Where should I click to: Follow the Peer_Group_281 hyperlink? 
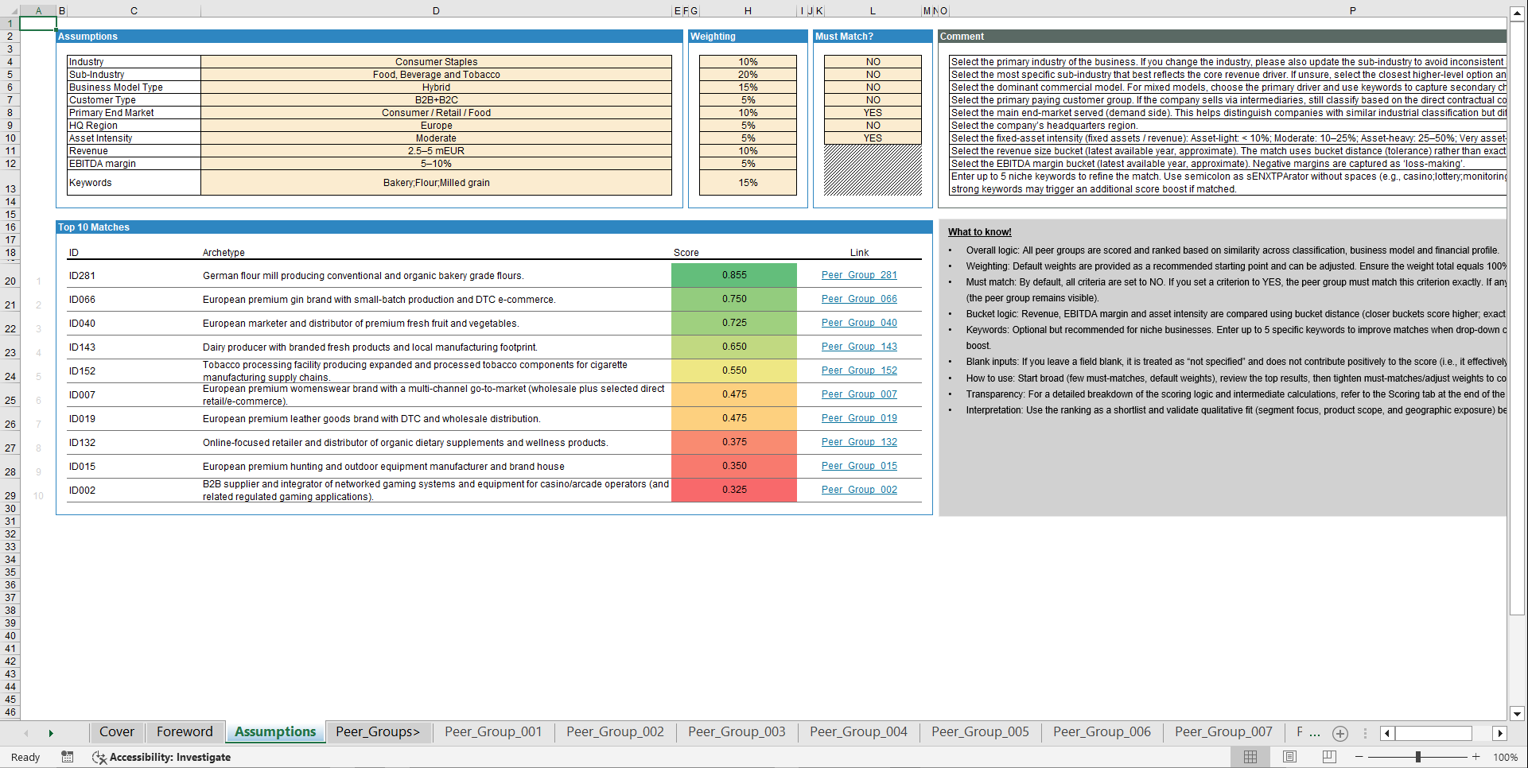[858, 275]
